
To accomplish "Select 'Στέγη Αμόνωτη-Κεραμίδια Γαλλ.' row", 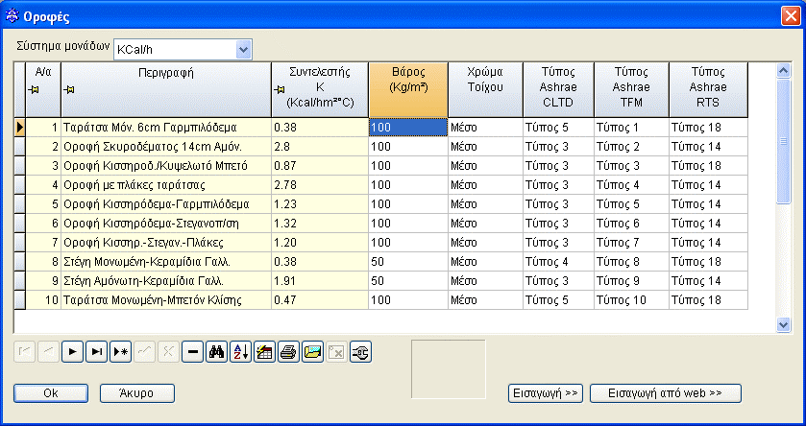I will pos(380,281).
